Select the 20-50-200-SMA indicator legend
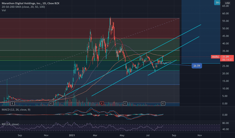This screenshot has width=235, height=138. pyautogui.click(x=23, y=7)
